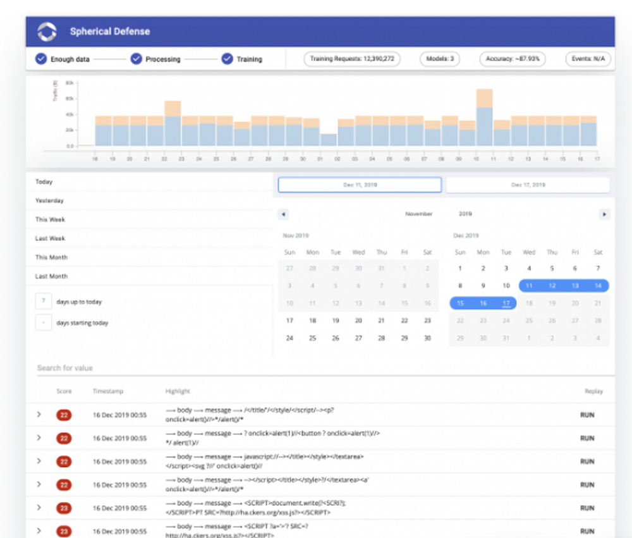Go to previous month in calendar
This screenshot has width=632, height=538.
point(283,214)
